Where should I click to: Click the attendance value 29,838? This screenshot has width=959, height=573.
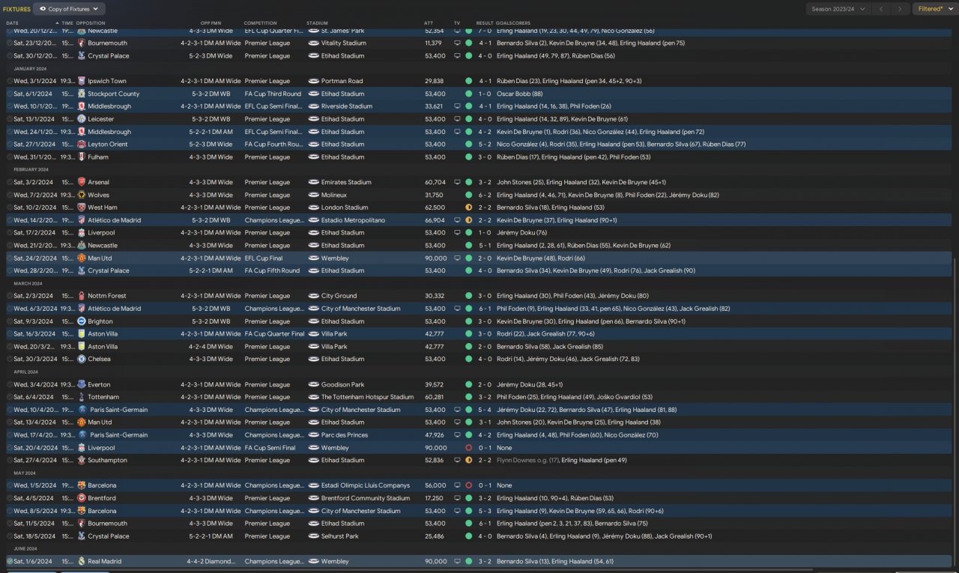click(435, 81)
